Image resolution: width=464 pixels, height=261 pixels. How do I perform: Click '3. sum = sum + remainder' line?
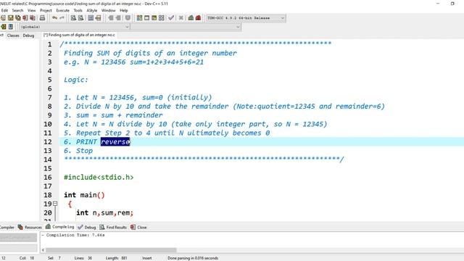tap(113, 115)
